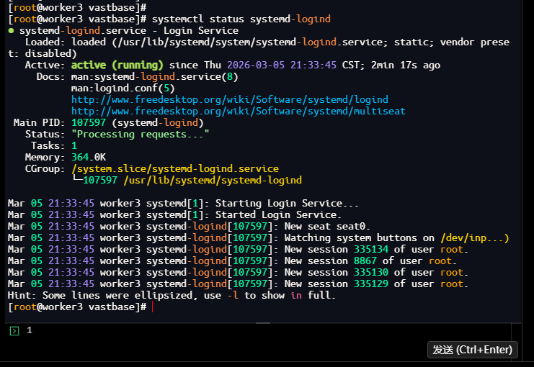
Task: Click the Memory 364.0K value
Action: (89, 157)
